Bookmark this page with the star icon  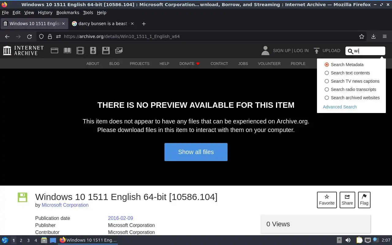362,36
